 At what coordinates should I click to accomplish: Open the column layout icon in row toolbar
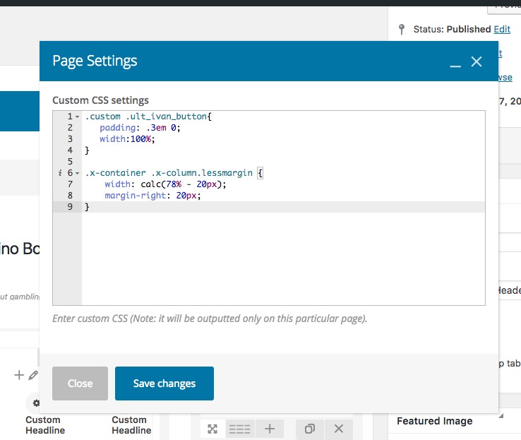240,429
